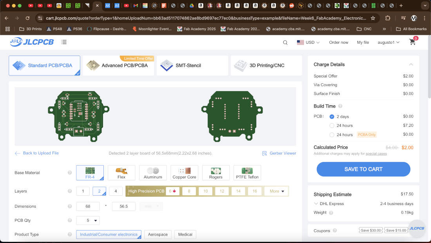
Task: Open the browser extensions puzzle icon
Action: (388, 18)
